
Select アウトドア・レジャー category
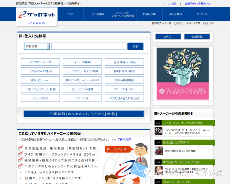tap(124, 89)
